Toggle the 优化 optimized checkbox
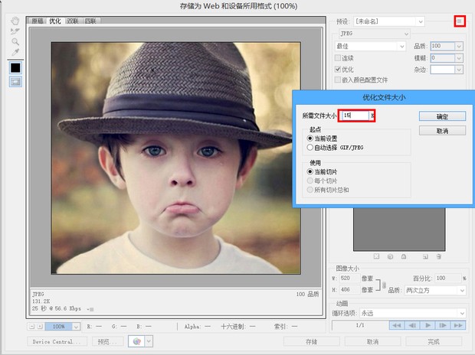 [x=338, y=70]
